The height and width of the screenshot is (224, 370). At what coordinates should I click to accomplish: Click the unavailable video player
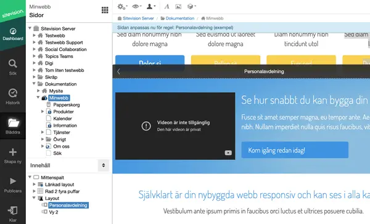(175, 126)
